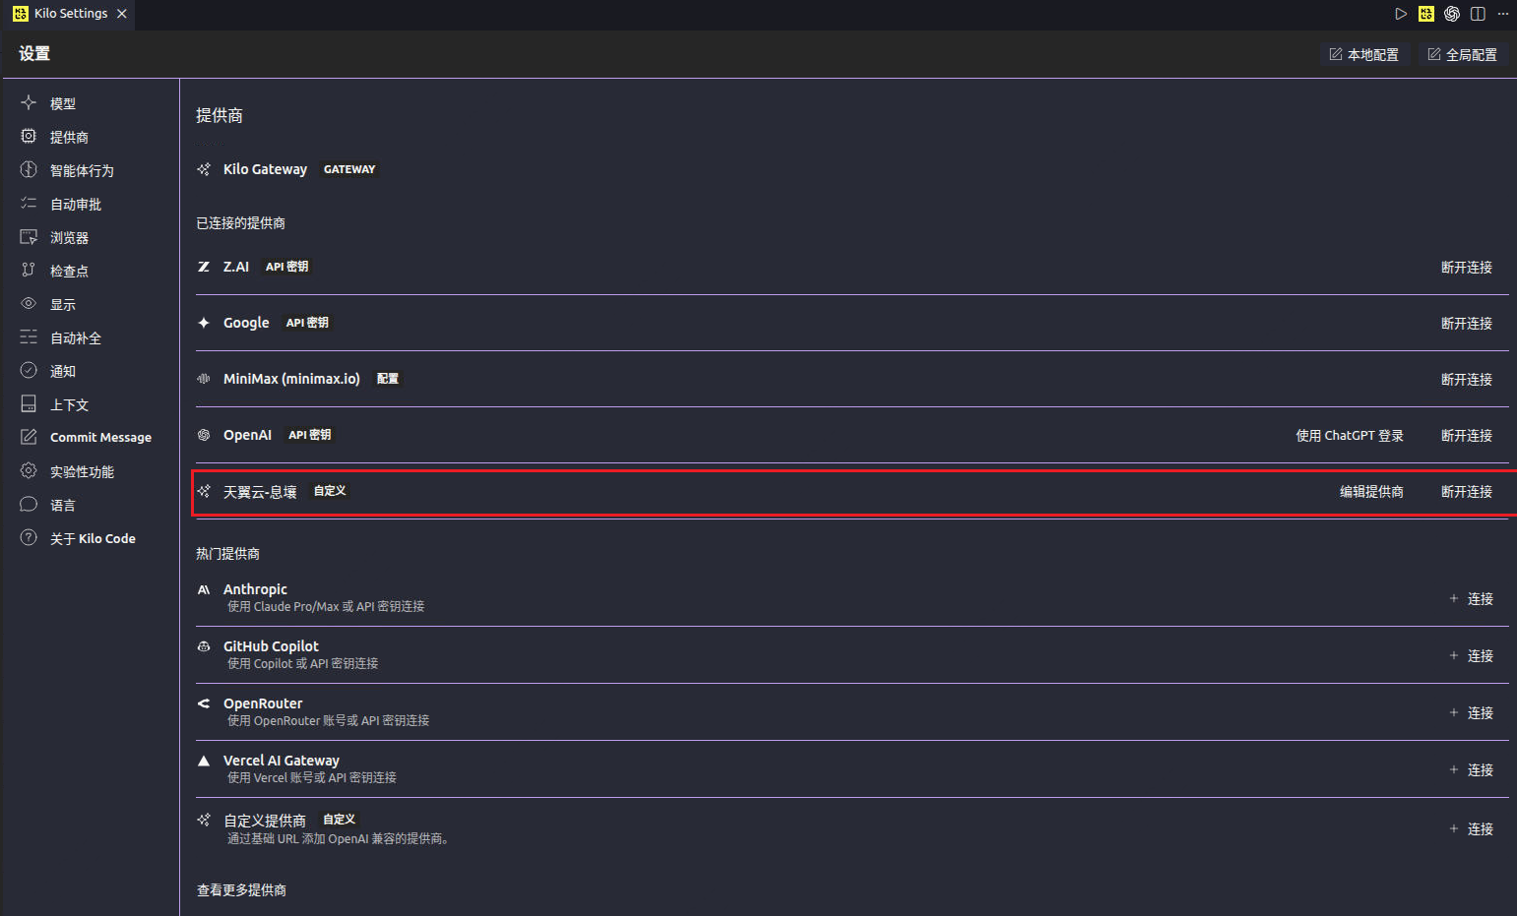
Task: Click 编辑提供商 for 天翼云-息壤
Action: tap(1371, 491)
